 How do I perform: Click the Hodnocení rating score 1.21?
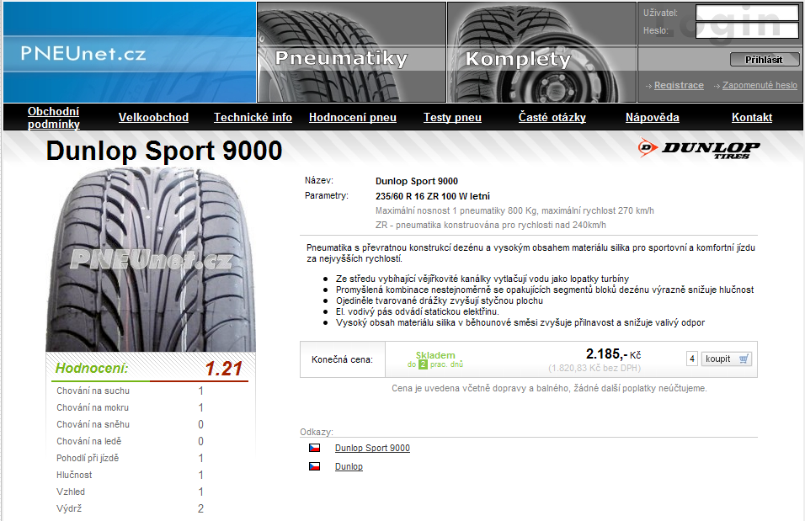click(x=223, y=369)
